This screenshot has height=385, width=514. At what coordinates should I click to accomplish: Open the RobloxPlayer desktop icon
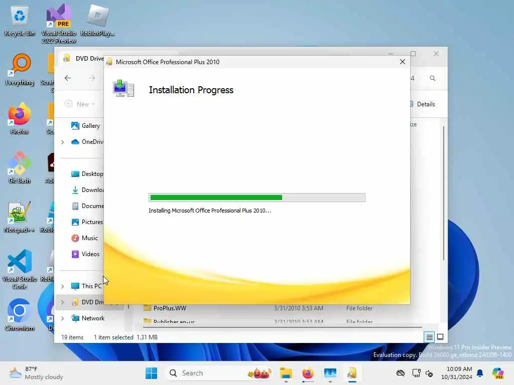point(97,21)
